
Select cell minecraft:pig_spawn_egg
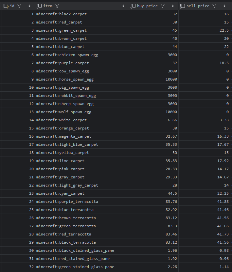click(82, 87)
